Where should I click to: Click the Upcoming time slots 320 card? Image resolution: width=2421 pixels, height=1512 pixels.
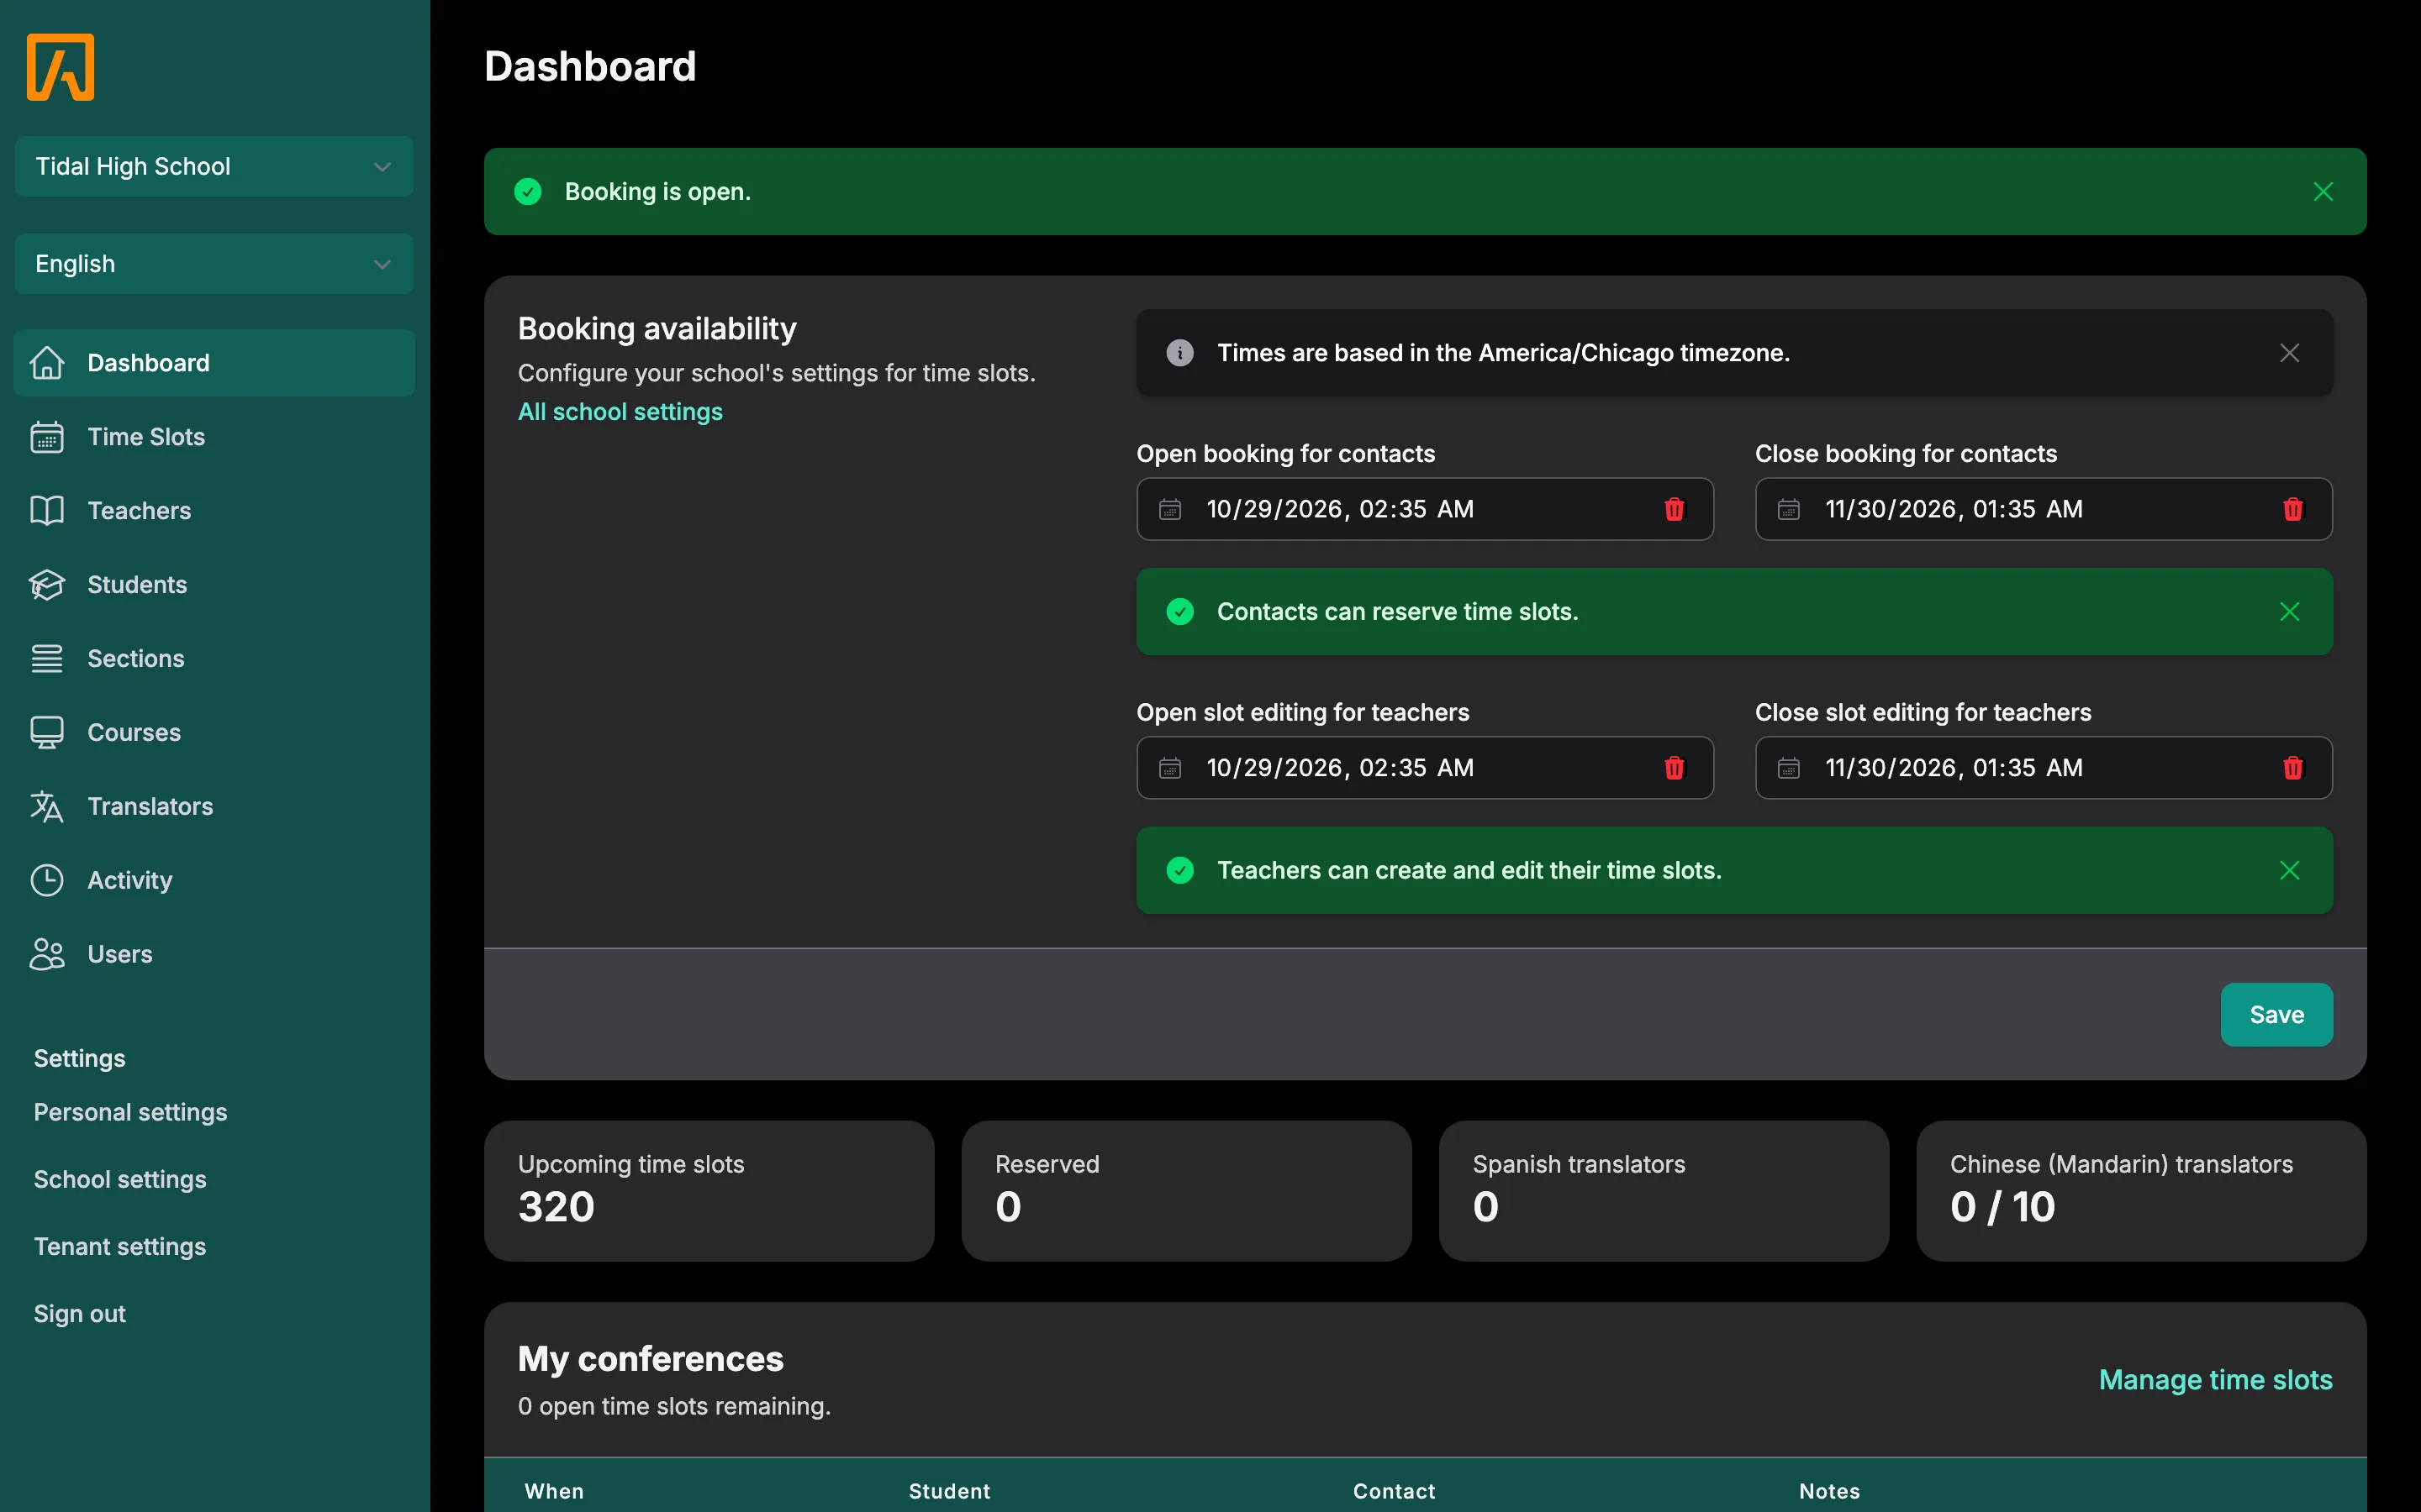click(709, 1191)
